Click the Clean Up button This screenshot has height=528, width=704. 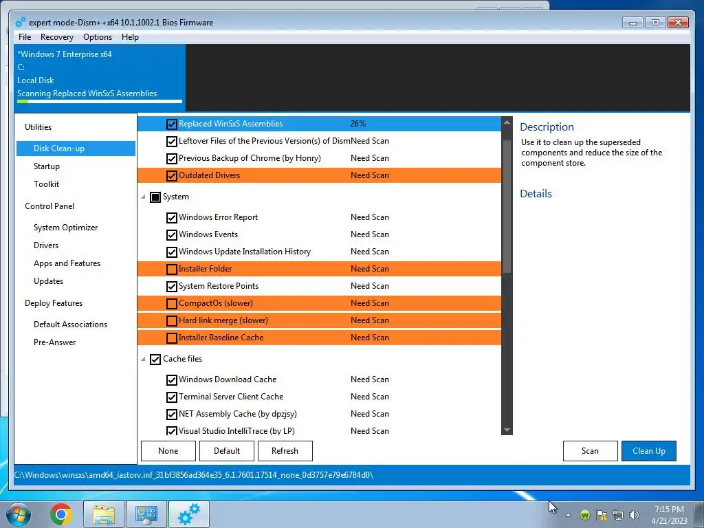tap(649, 451)
